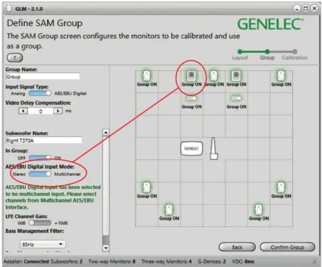Select the top-right corner monitor icon
Viewport: 322px width, 267px height.
(x=281, y=76)
